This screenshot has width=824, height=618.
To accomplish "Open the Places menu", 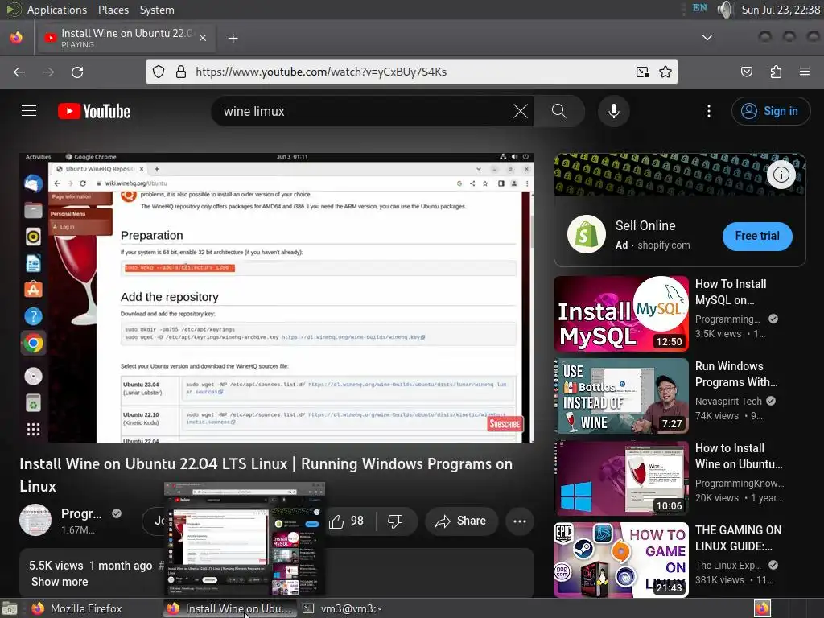I will pyautogui.click(x=113, y=10).
